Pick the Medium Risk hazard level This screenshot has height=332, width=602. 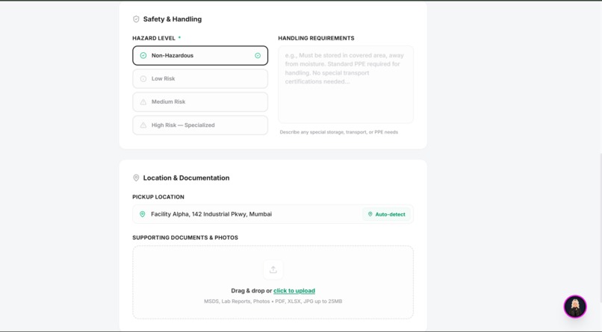click(x=200, y=101)
